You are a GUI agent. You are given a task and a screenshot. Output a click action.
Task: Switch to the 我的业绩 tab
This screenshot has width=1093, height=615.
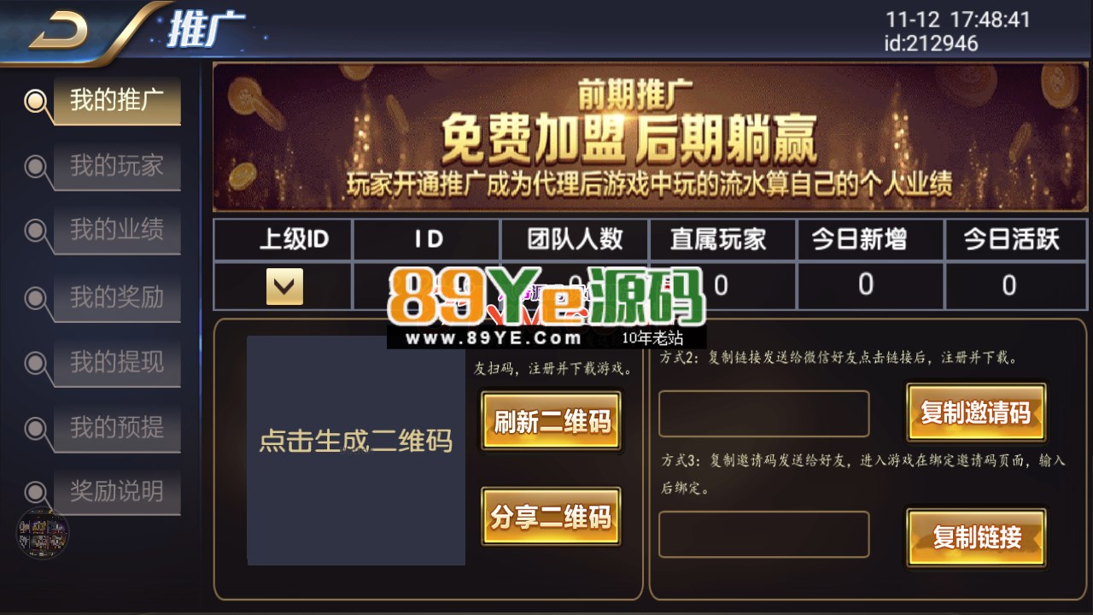point(117,231)
